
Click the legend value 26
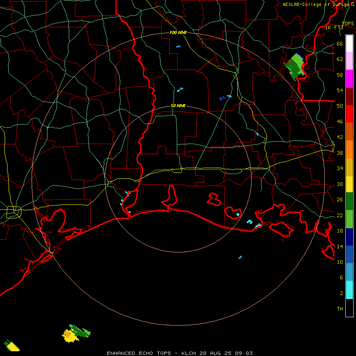[340, 200]
